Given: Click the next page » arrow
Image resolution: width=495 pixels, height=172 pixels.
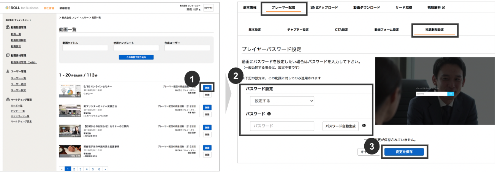Looking at the screenshot, I should (x=105, y=169).
